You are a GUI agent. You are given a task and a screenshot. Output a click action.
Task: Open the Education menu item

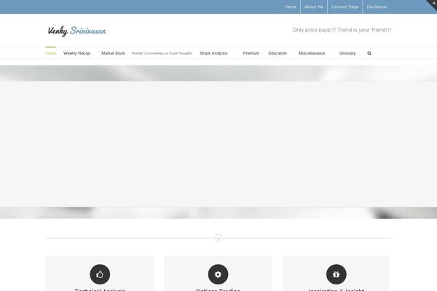pos(277,53)
